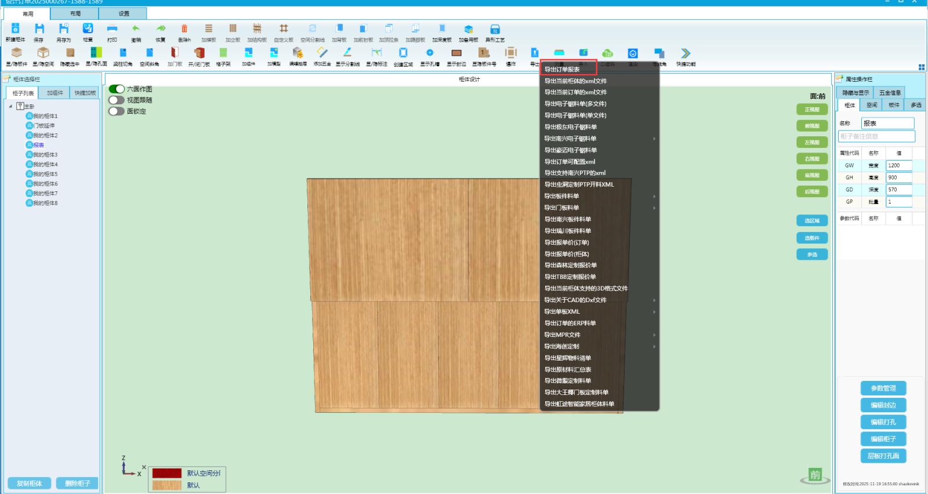Viewport: 928px width, 494px height.
Task: Enable the 视图跟随 toggle switch
Action: (x=117, y=100)
